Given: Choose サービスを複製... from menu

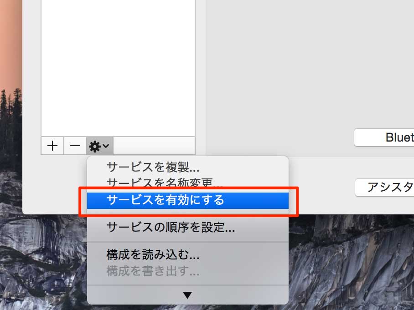Looking at the screenshot, I should (188, 167).
